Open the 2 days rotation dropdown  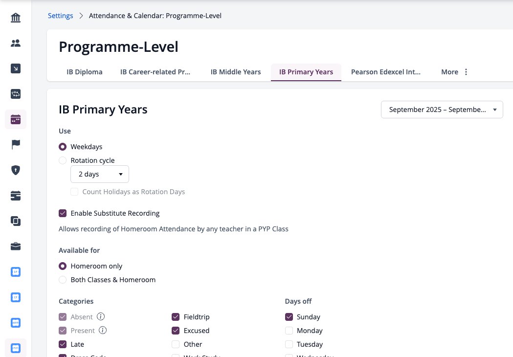click(x=100, y=174)
